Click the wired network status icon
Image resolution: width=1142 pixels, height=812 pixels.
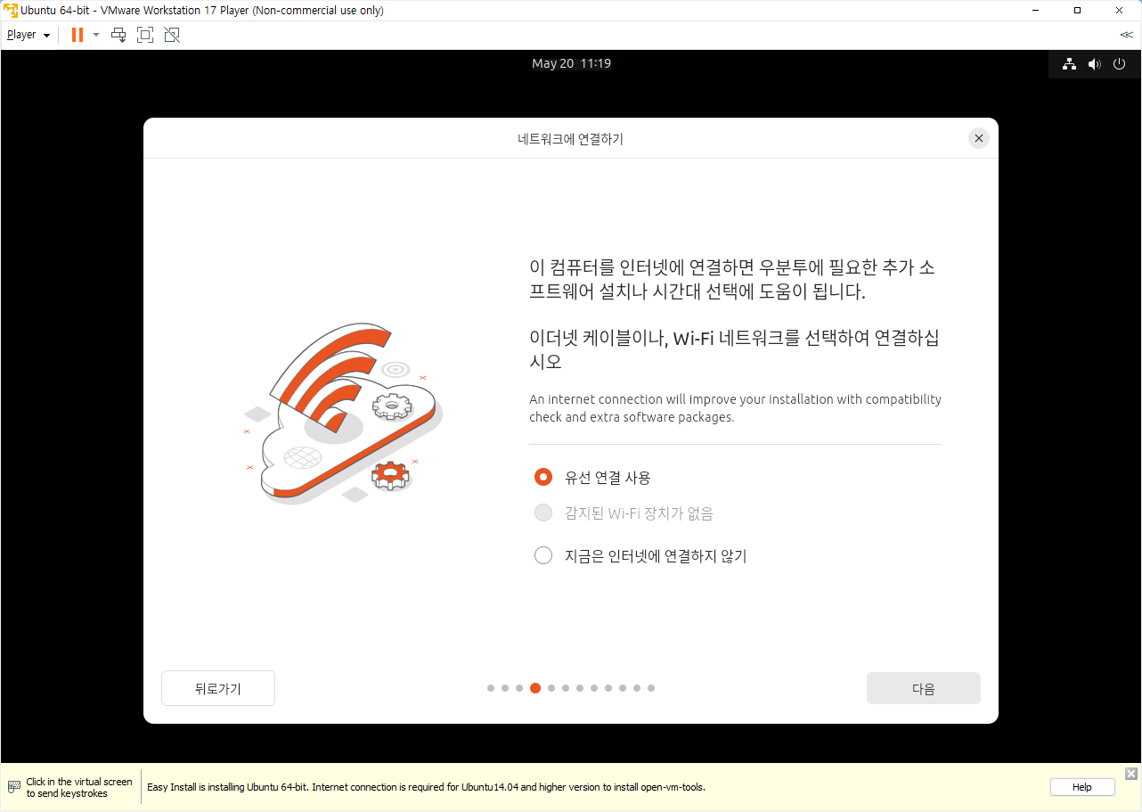pos(1069,64)
